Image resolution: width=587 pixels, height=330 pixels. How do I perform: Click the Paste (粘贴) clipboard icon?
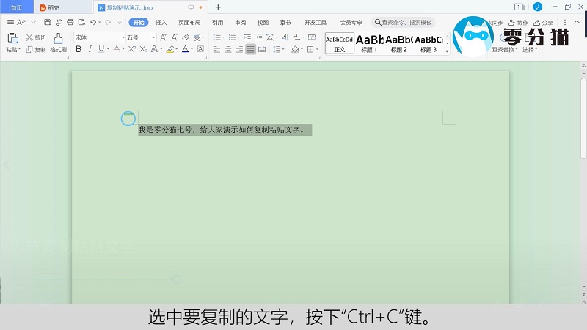tap(12, 37)
